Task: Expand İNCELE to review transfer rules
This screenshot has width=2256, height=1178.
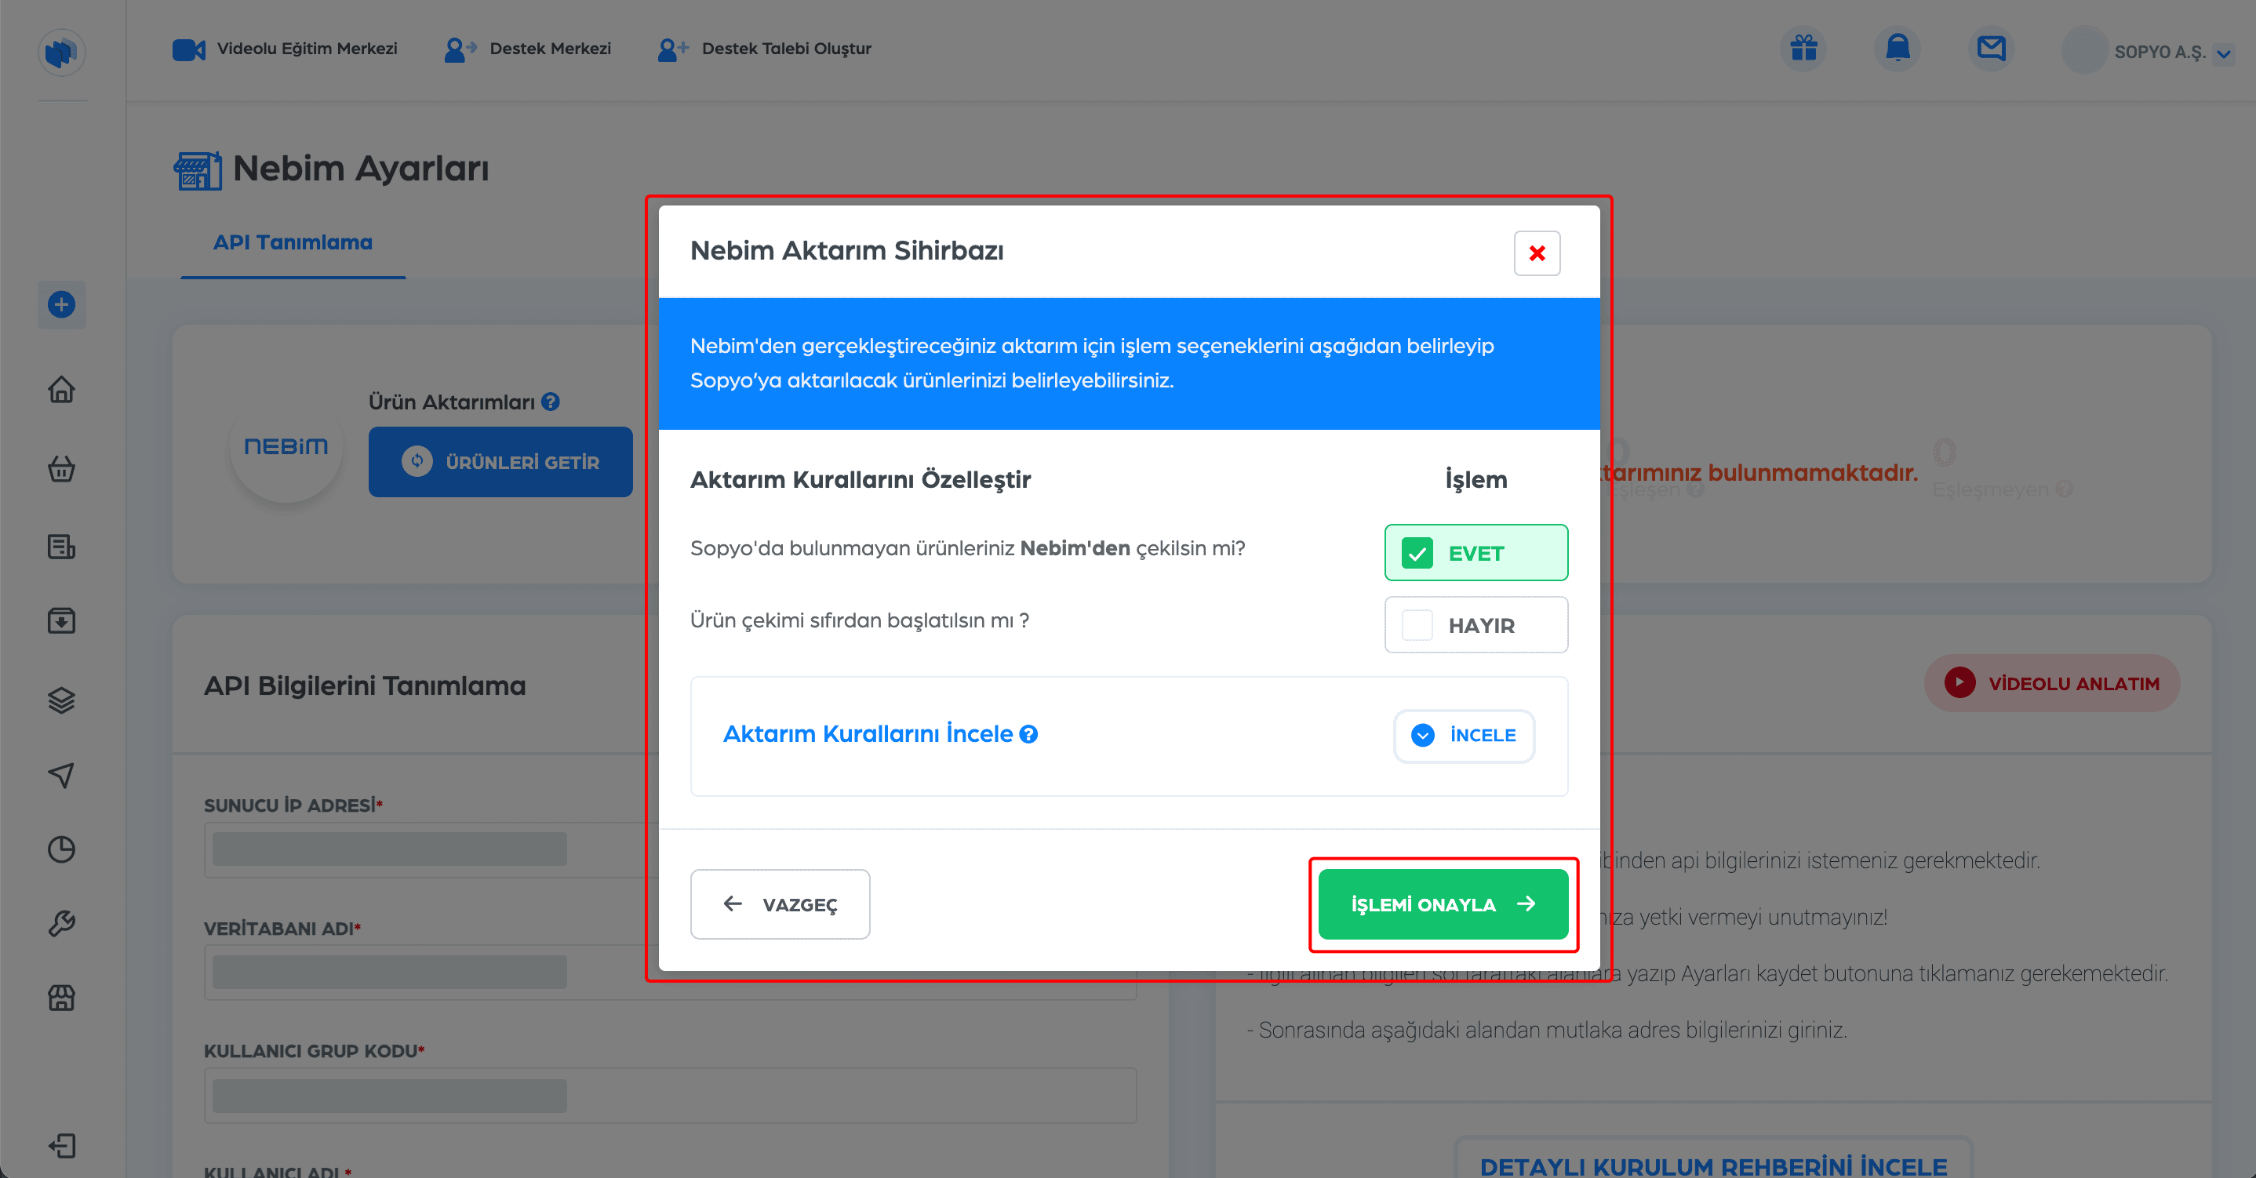Action: point(1464,736)
